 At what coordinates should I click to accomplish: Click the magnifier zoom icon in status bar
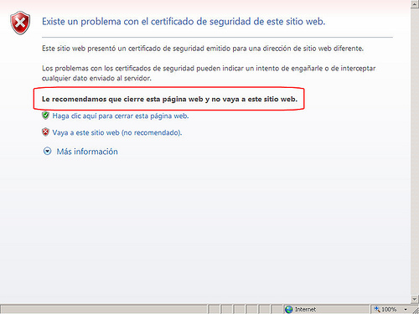pos(377,309)
